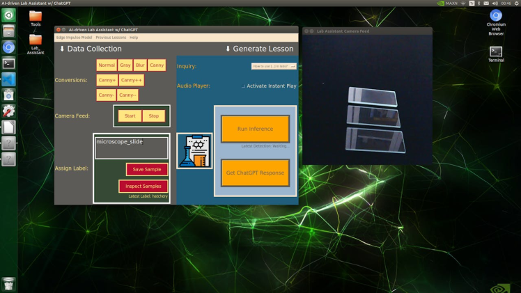
Task: Apply the Normal conversion
Action: click(x=107, y=65)
